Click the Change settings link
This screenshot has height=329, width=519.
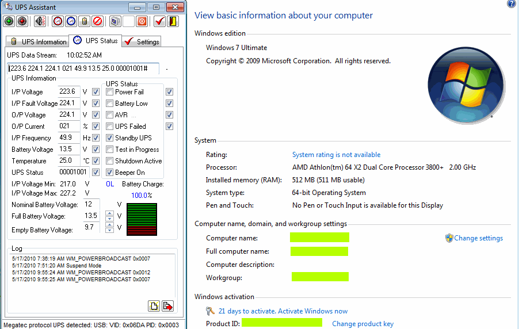pos(478,238)
